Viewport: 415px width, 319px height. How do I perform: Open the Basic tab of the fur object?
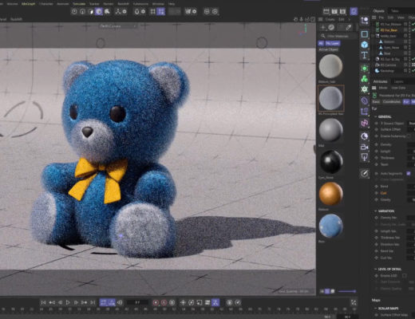coord(376,102)
